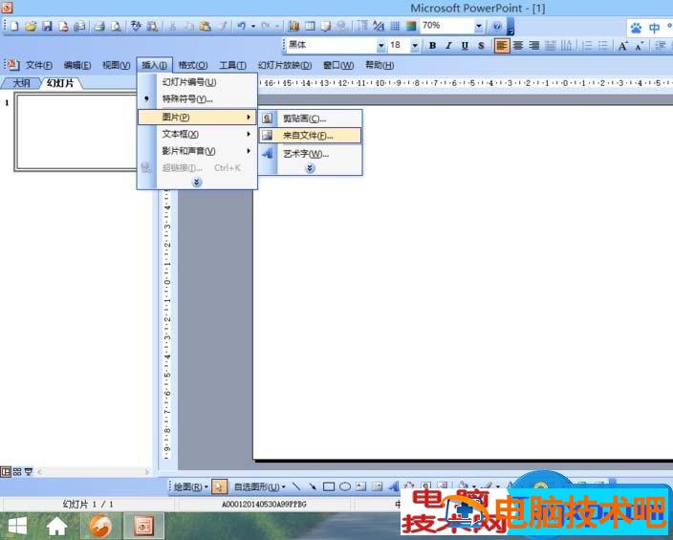Open the 视图(V) menu

tap(117, 65)
